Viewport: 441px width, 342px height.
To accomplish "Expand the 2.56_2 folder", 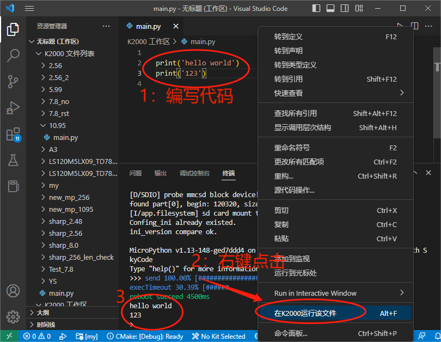I will 72,78.
